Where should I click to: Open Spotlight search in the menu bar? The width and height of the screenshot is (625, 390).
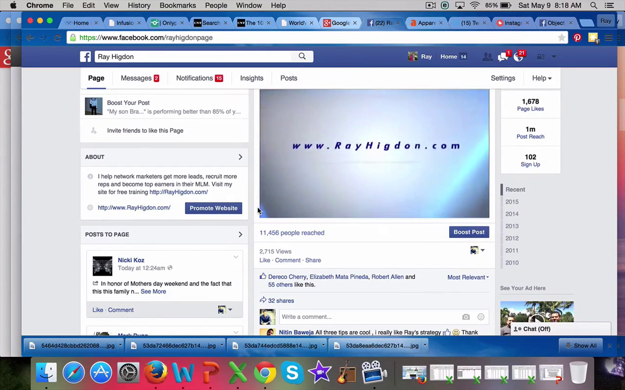coord(594,5)
